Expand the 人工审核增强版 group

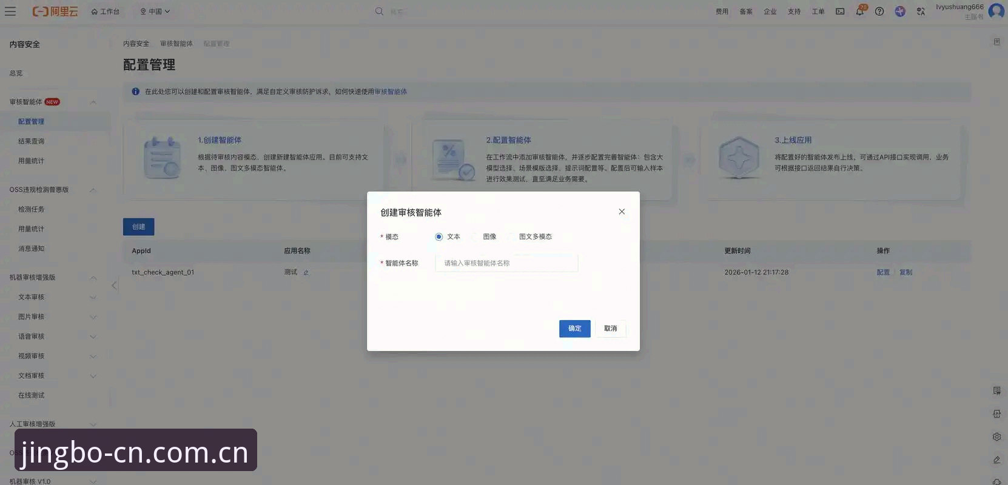coord(93,424)
